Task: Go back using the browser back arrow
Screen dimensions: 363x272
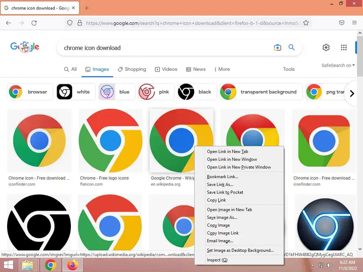Action: [x=9, y=23]
